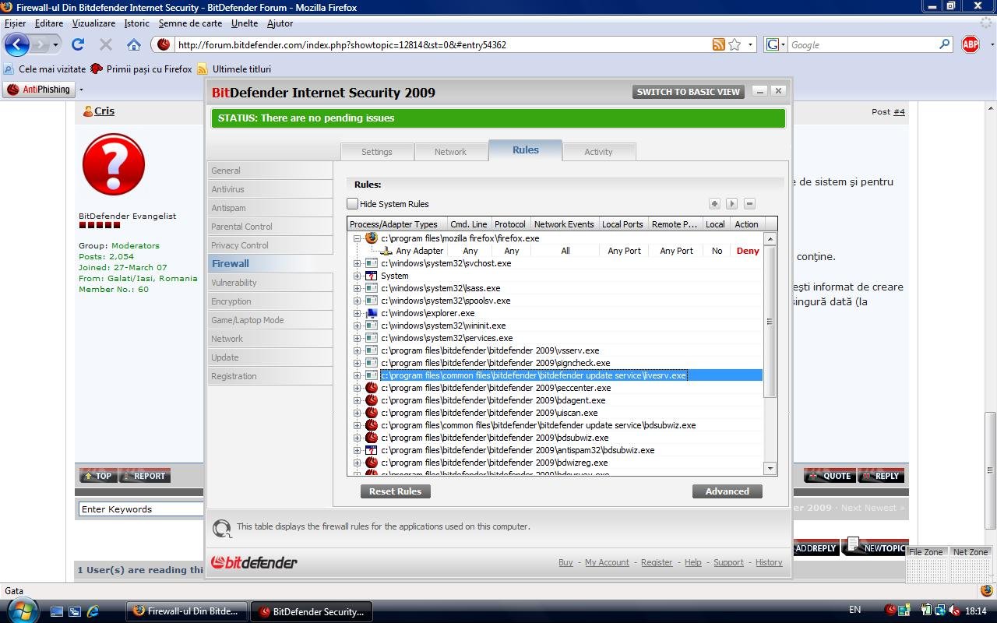Click BitDefender tray icon in system tray

890,611
